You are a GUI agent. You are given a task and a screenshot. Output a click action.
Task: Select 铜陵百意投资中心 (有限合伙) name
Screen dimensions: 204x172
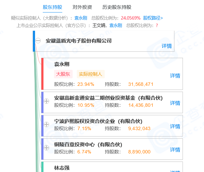click(88, 145)
